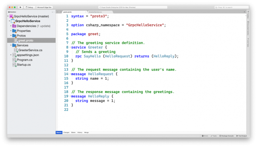This screenshot has width=257, height=147.
Task: Expand the appsettings.json node
Action: tap(11, 55)
